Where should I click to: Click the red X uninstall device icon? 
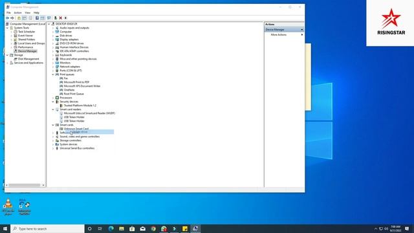[x=60, y=18]
